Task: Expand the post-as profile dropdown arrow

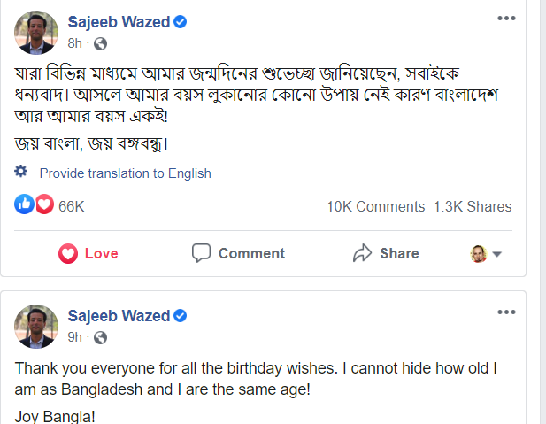Action: pyautogui.click(x=497, y=254)
